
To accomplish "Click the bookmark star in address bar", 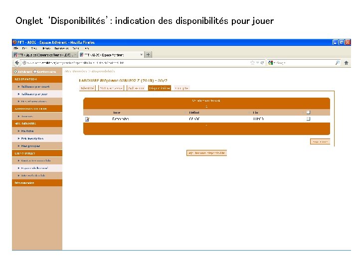I will 252,63.
